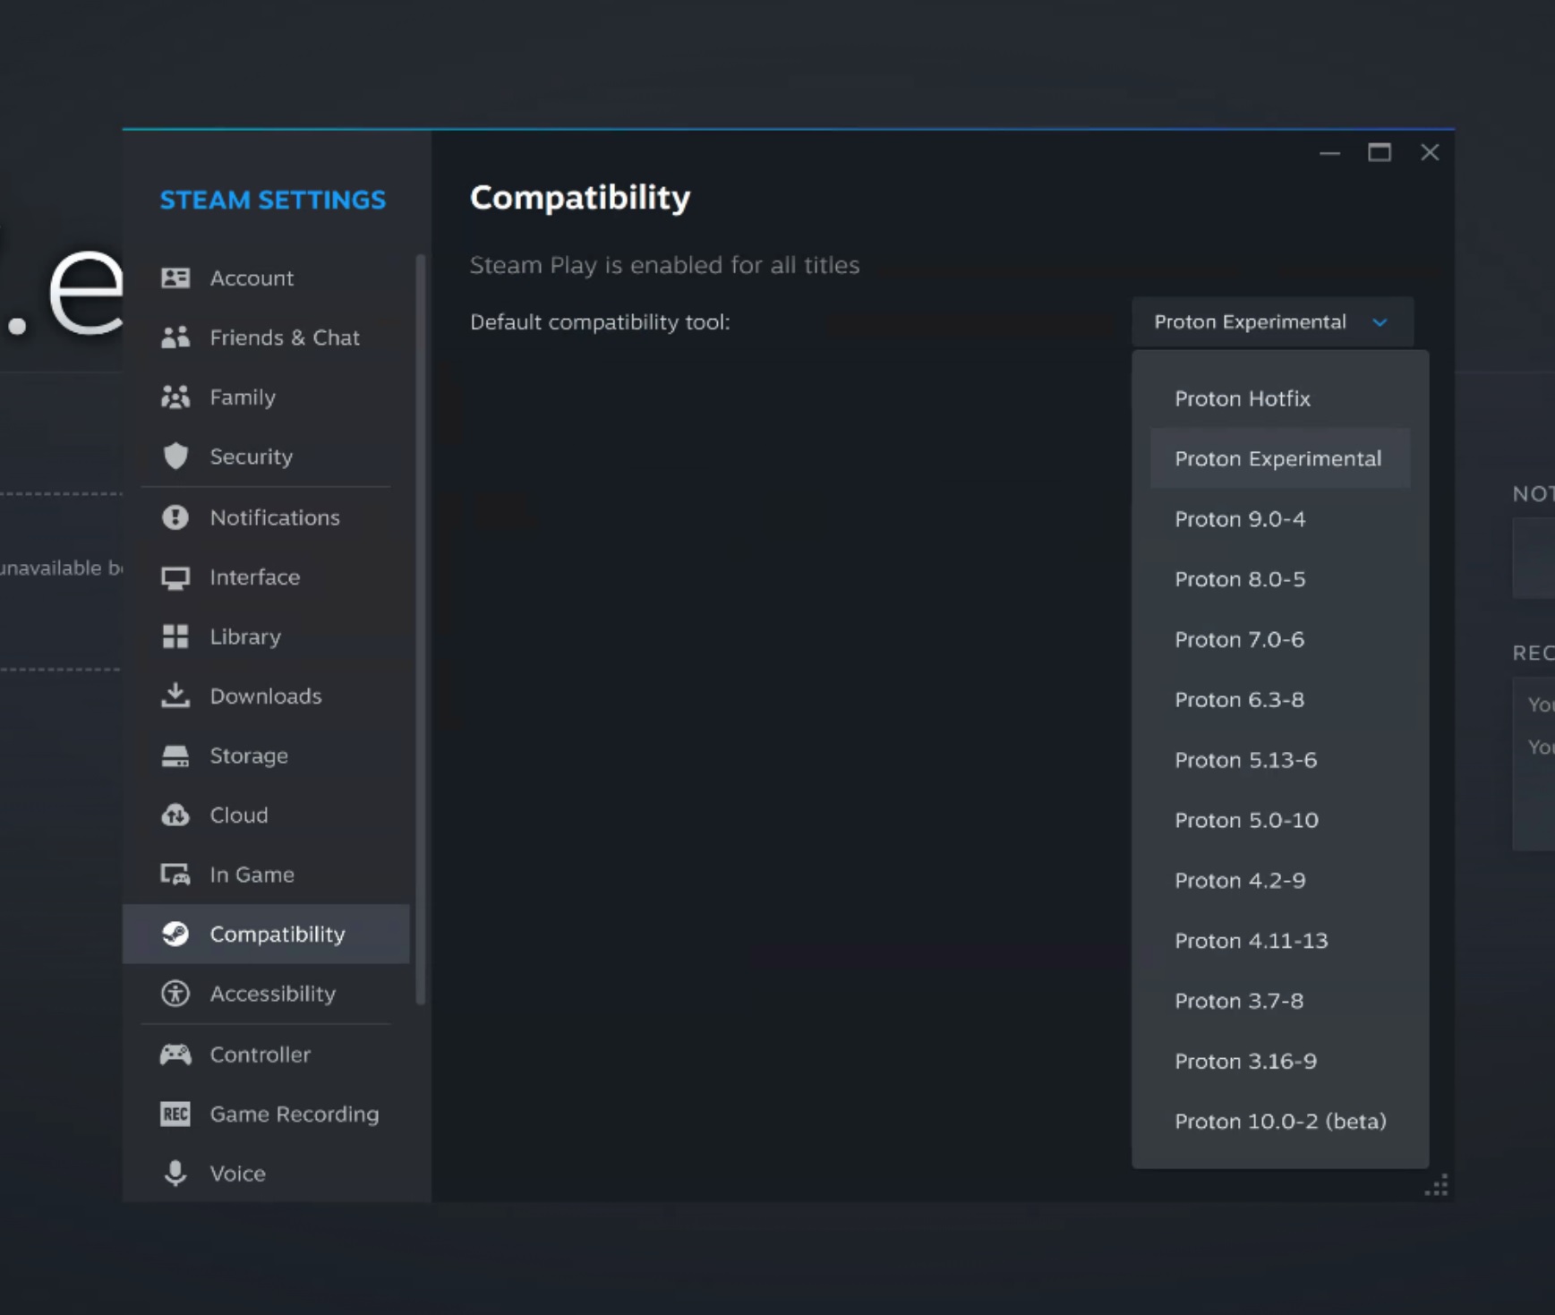
Task: Select Proton Experimental in the dropdown list
Action: coord(1280,458)
